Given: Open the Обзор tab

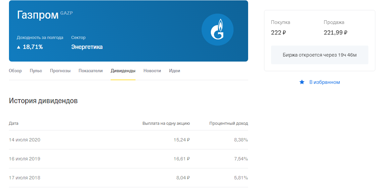Looking at the screenshot, I should [x=15, y=71].
